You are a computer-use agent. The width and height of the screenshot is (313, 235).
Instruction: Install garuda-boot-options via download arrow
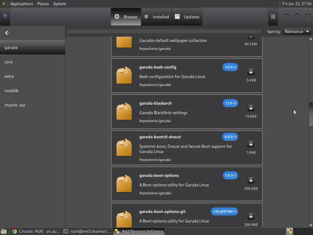point(251,180)
